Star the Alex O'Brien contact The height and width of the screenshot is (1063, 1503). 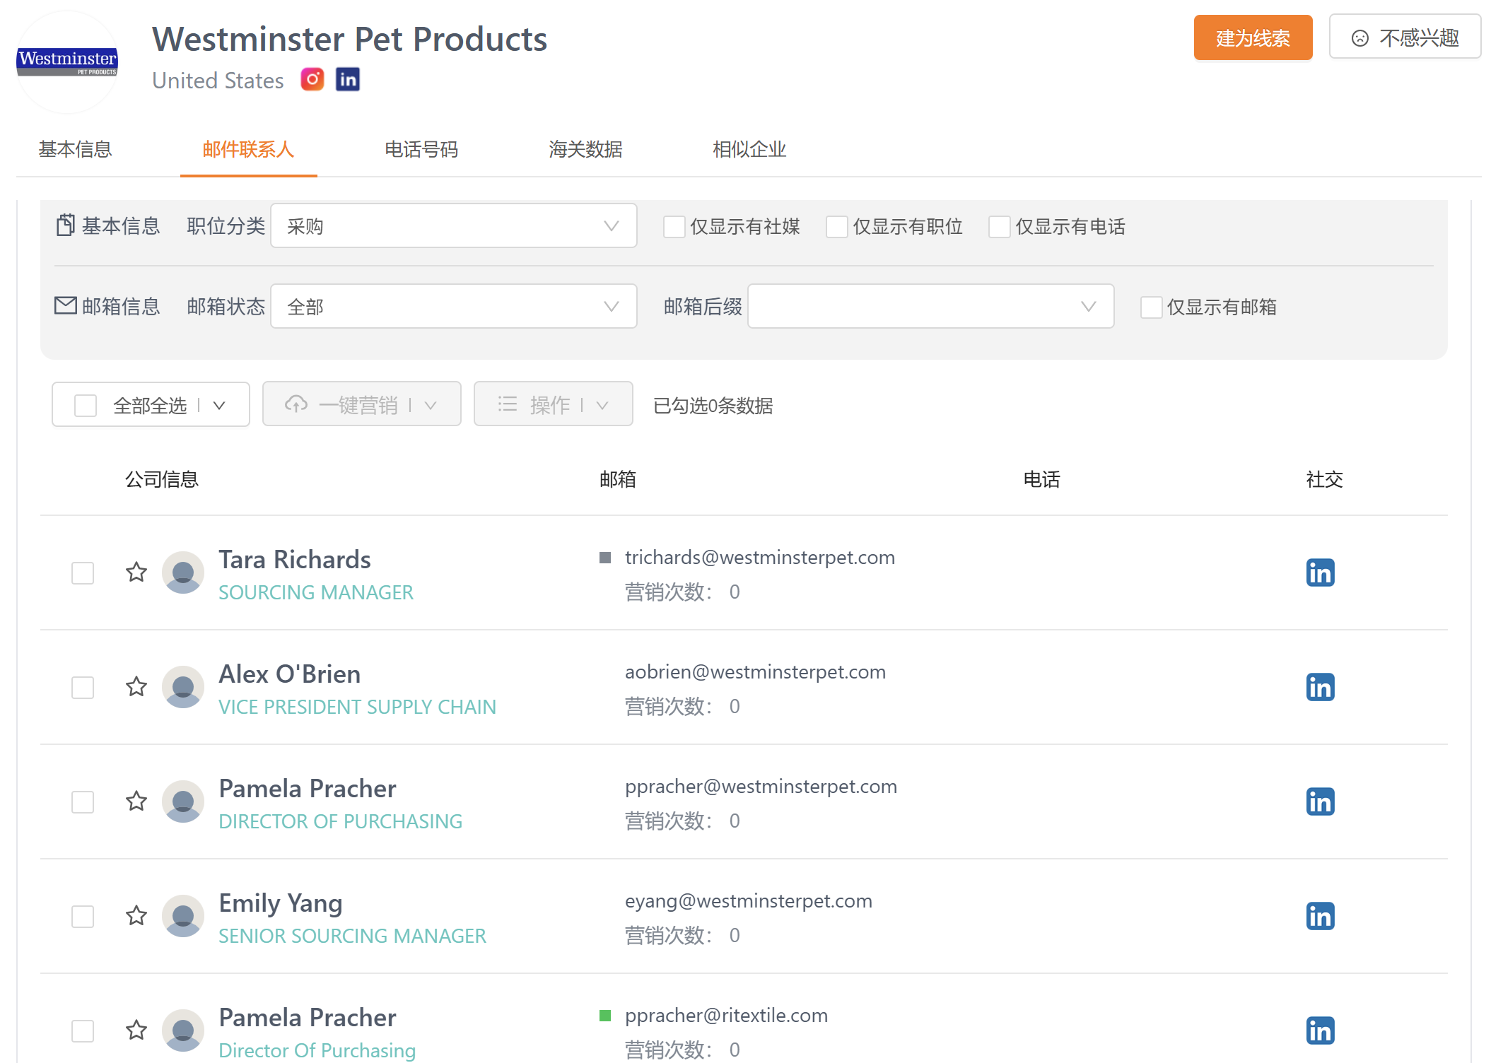click(x=136, y=686)
